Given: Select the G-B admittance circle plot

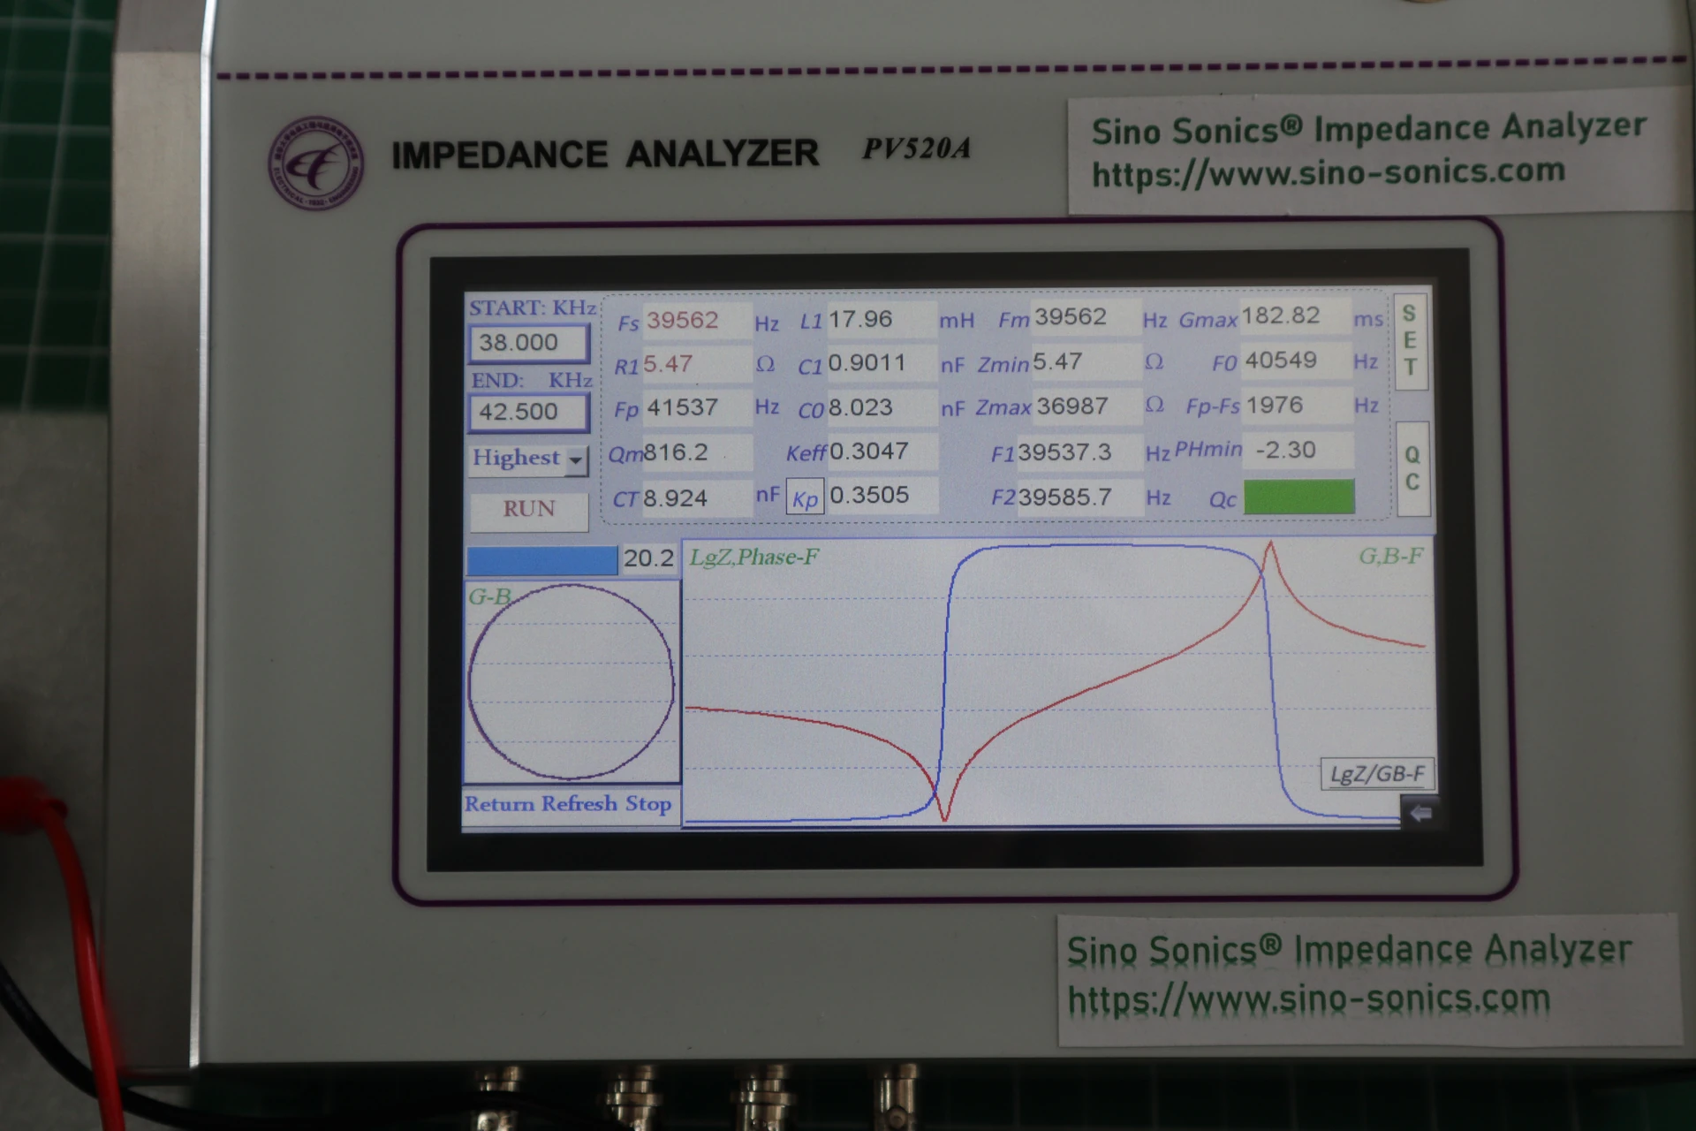Looking at the screenshot, I should 572,682.
